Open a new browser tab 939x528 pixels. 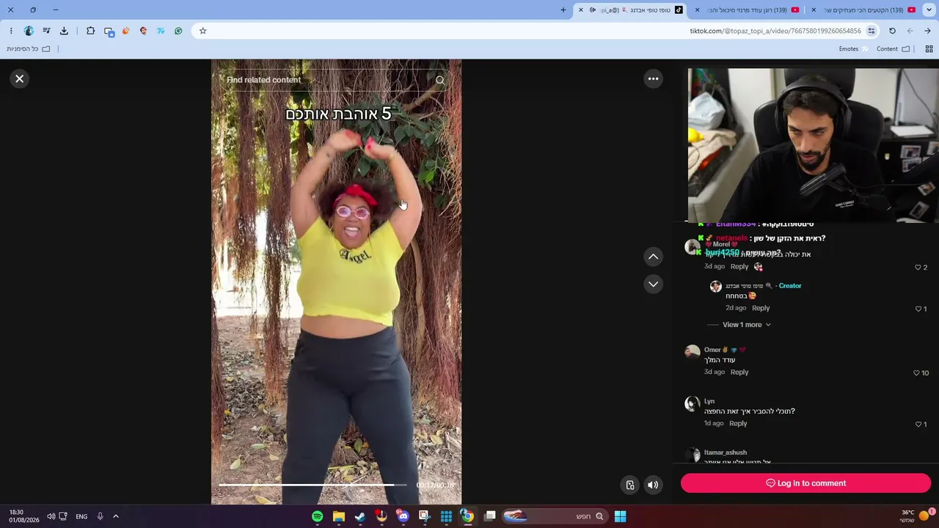(563, 10)
